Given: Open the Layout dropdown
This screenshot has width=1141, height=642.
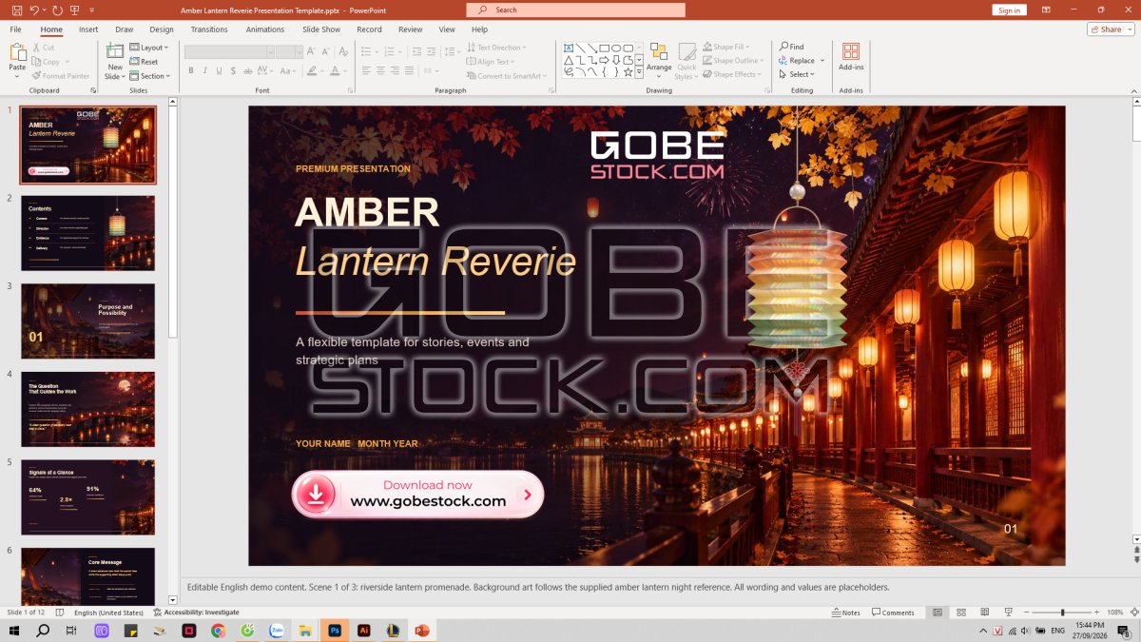Looking at the screenshot, I should point(149,48).
